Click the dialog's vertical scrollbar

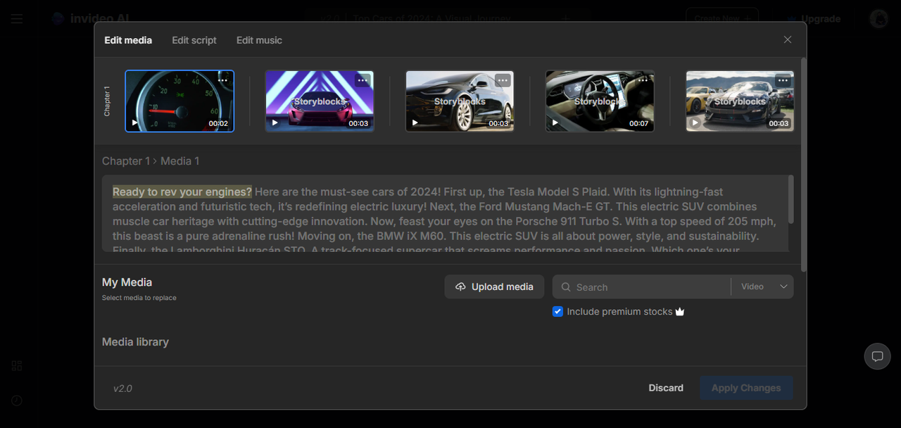pos(804,165)
